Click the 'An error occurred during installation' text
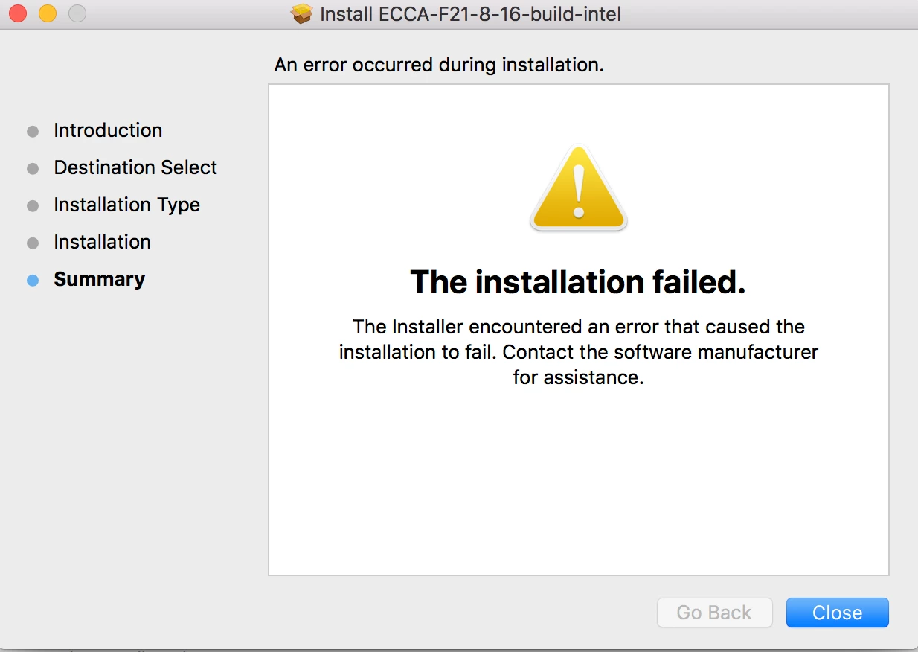The width and height of the screenshot is (918, 652). (x=439, y=65)
